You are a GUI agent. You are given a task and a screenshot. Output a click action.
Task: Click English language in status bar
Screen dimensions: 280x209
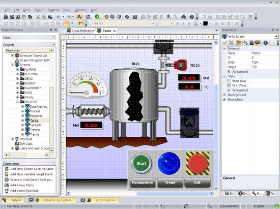pos(259,206)
